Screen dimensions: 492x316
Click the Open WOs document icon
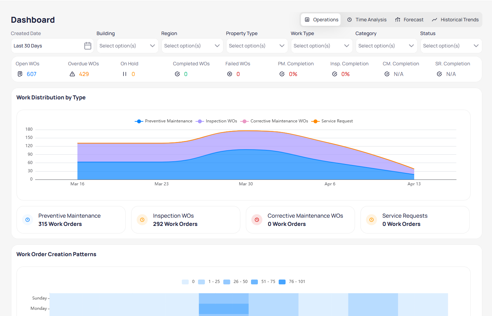pyautogui.click(x=20, y=74)
